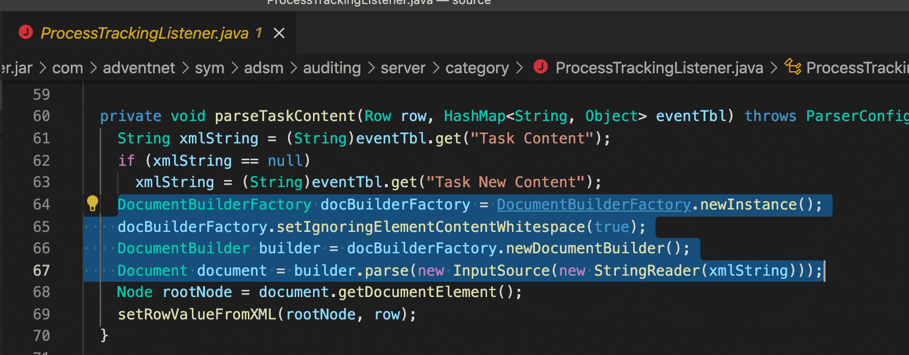
Task: Select the ProcessTrackingListener.java editor tab
Action: [145, 34]
